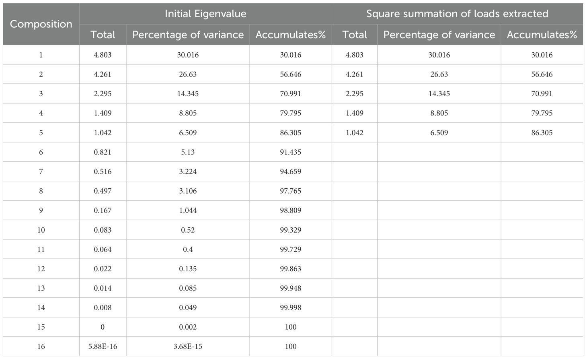Select composition row number 10
The width and height of the screenshot is (587, 359).
point(41,230)
